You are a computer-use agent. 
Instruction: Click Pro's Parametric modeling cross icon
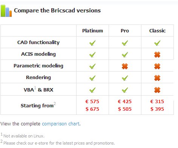[125, 66]
